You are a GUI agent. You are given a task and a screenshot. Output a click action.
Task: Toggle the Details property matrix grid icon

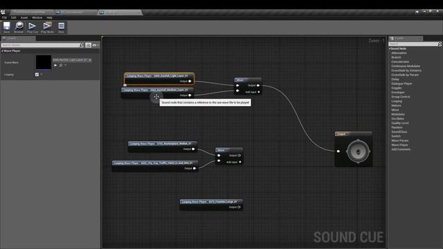pyautogui.click(x=88, y=45)
